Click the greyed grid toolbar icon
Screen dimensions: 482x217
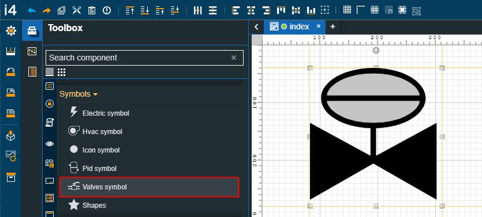click(x=388, y=10)
